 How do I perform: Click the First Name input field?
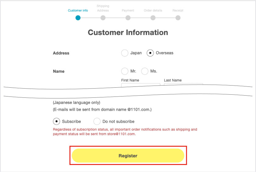[x=140, y=85]
